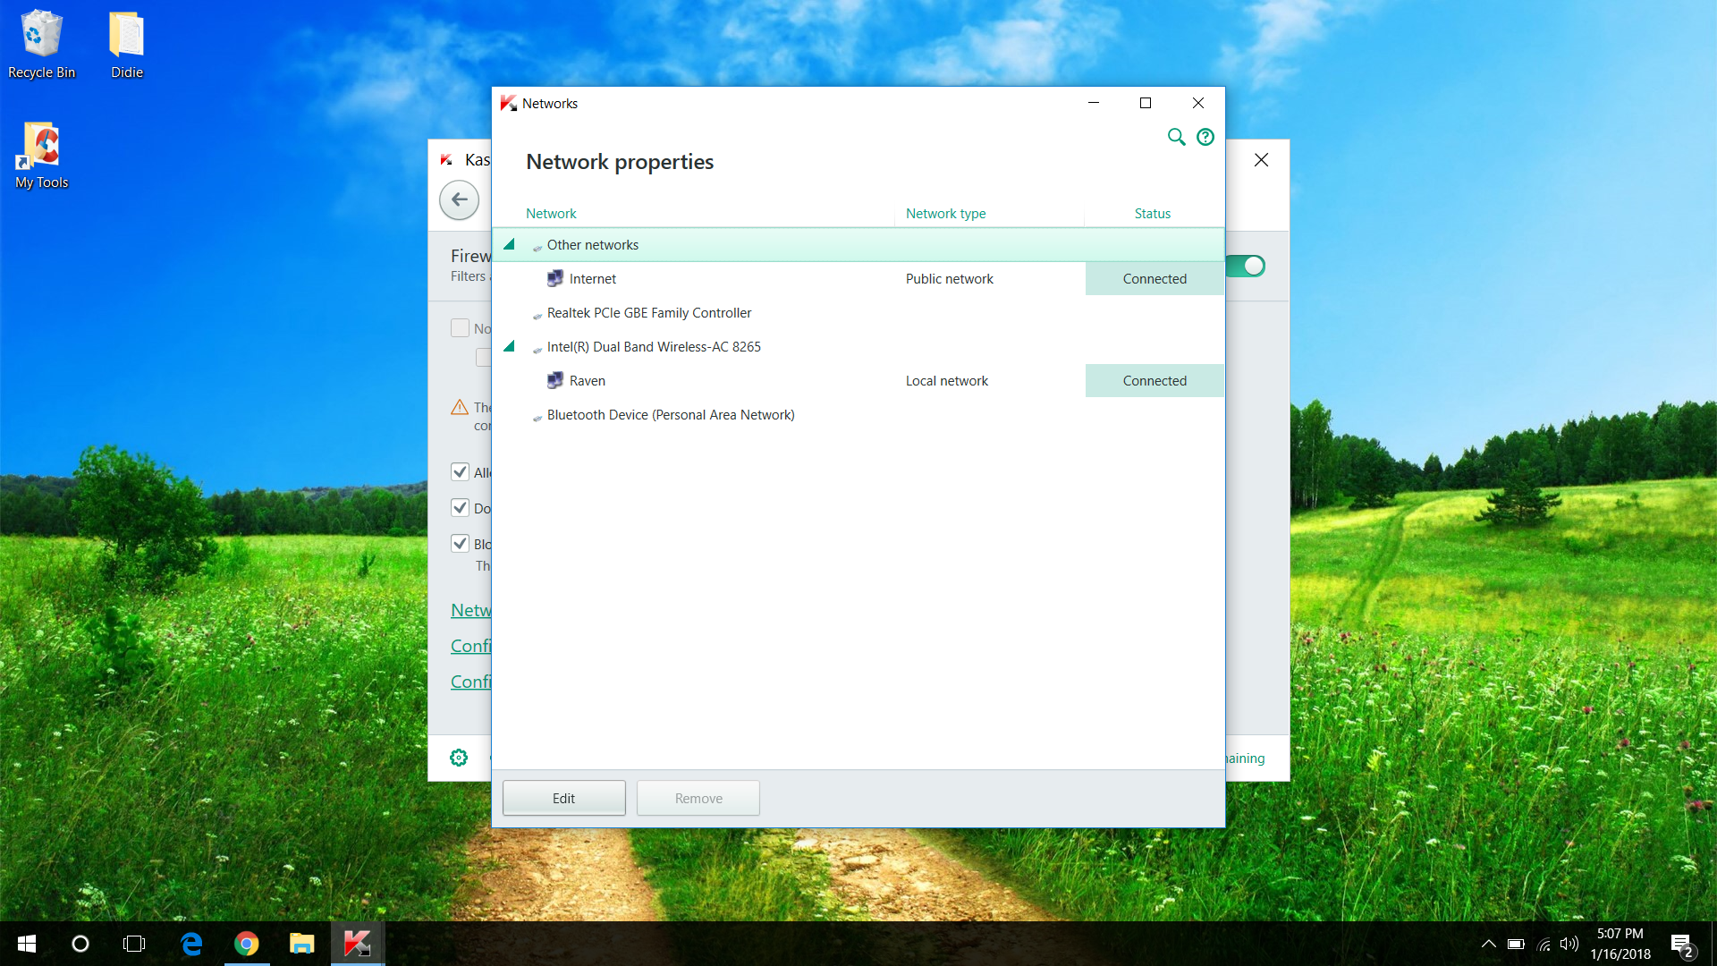Click the back arrow button
This screenshot has height=966, width=1717.
click(x=459, y=199)
